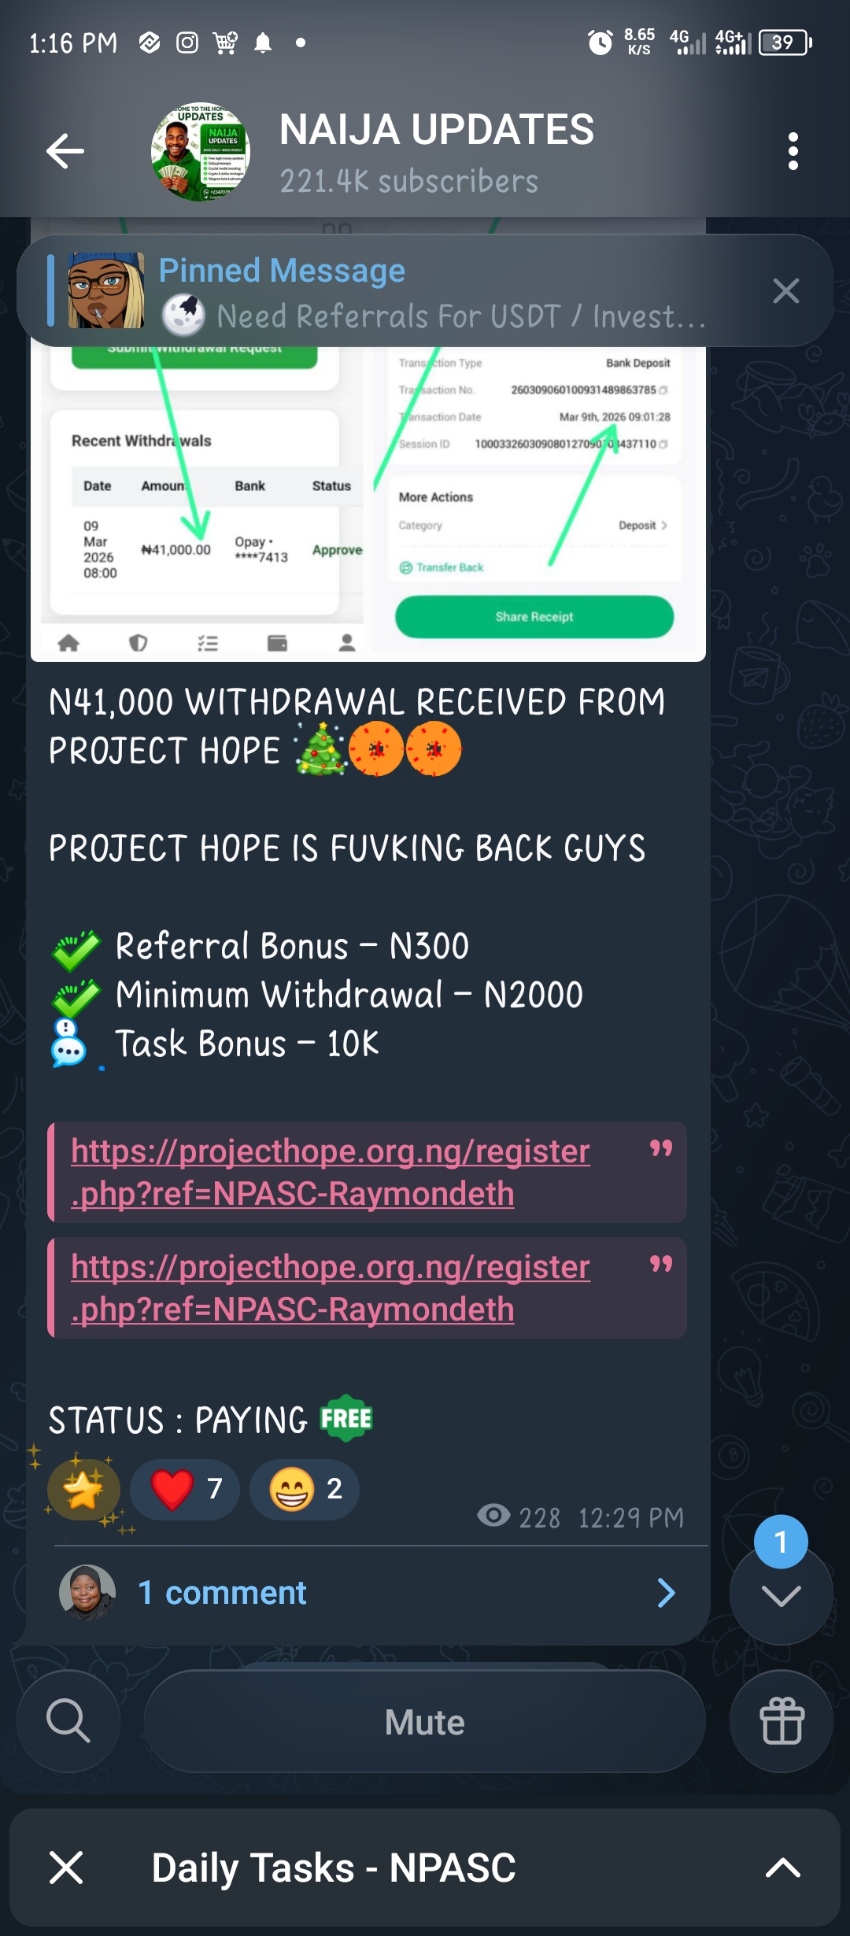This screenshot has width=850, height=1936.
Task: Tap the search icon in the bottom bar
Action: pos(68,1721)
